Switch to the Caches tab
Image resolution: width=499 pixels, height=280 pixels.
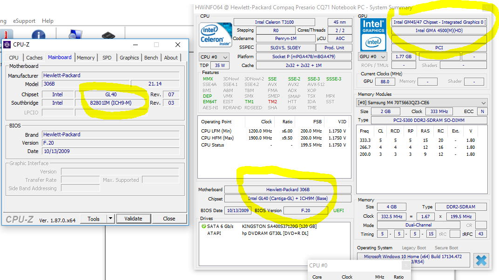[x=34, y=58]
